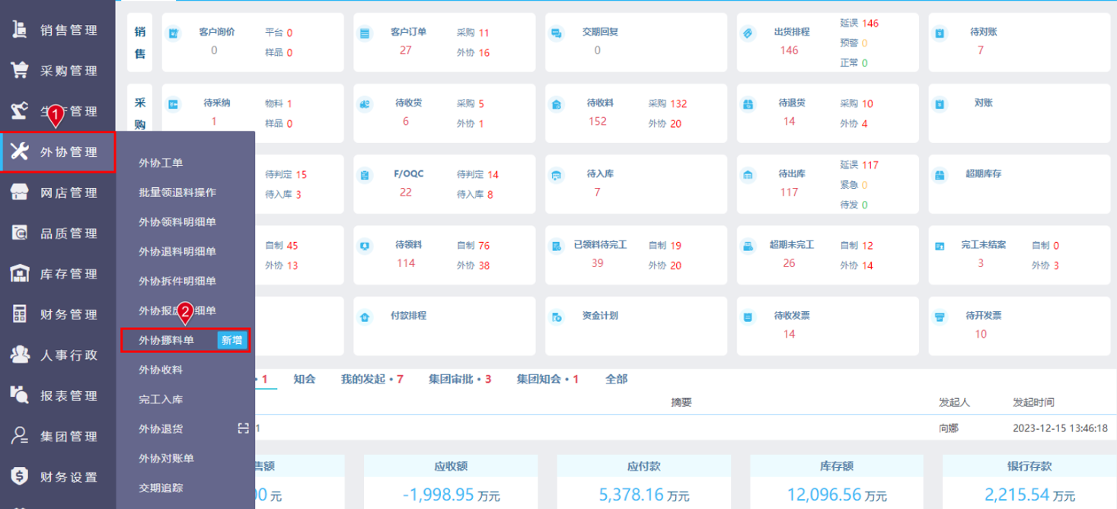Click the 付款排程 card icon

[365, 317]
